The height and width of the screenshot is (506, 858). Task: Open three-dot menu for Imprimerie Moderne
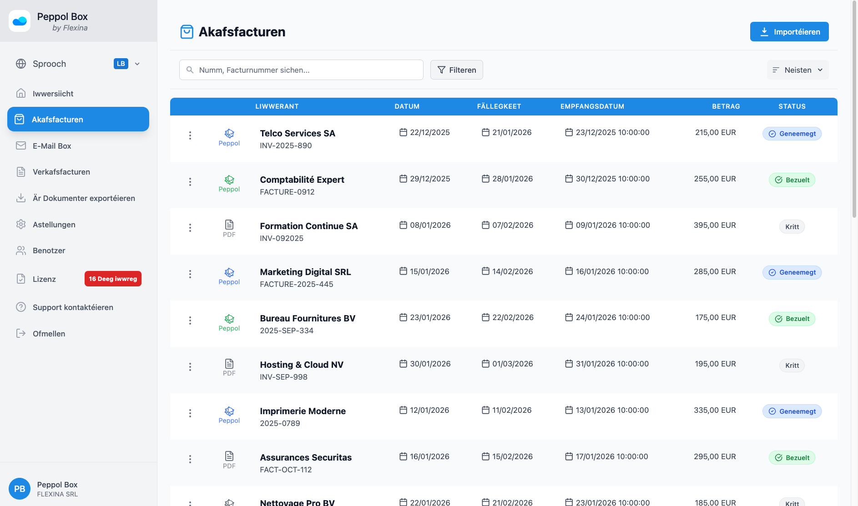190,413
